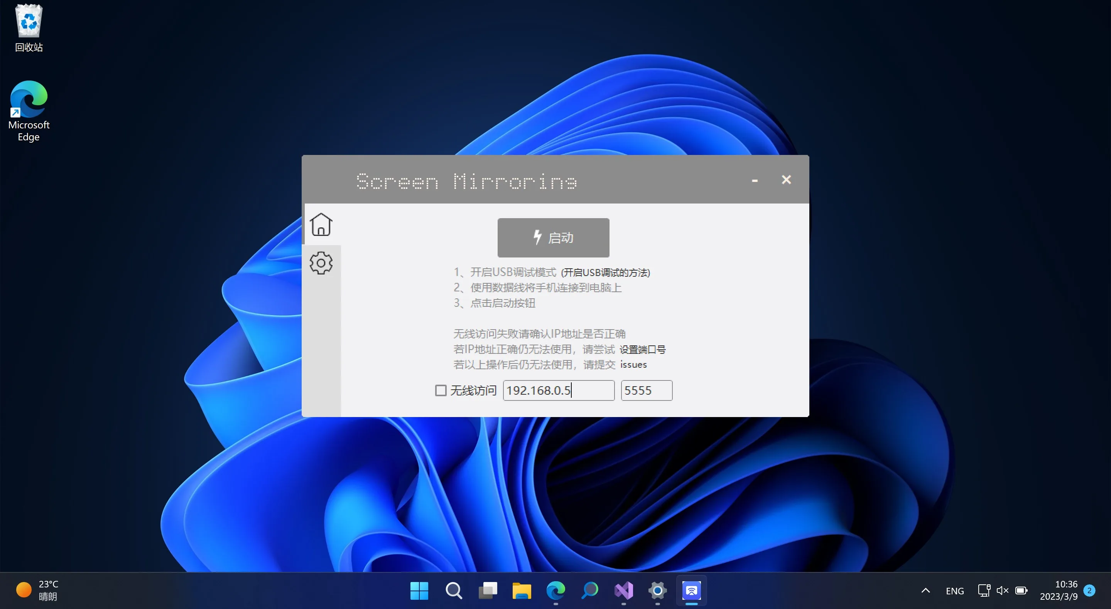Click the instruction line 点击启动按钮
The height and width of the screenshot is (609, 1111).
pyautogui.click(x=494, y=303)
